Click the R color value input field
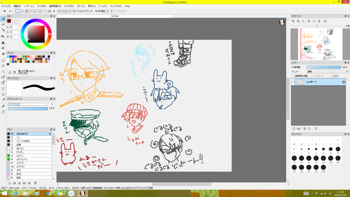The width and height of the screenshot is (350, 197). pos(14,27)
